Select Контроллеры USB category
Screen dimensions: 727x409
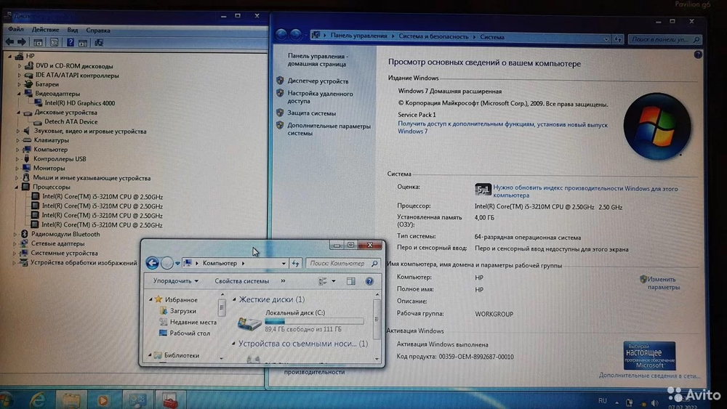60,159
